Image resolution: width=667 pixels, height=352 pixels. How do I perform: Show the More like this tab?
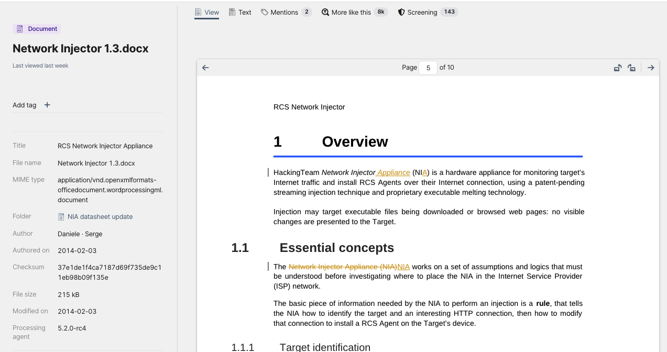[x=355, y=12]
